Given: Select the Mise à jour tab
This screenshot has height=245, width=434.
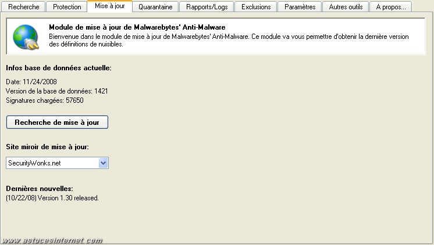Looking at the screenshot, I should point(110,6).
